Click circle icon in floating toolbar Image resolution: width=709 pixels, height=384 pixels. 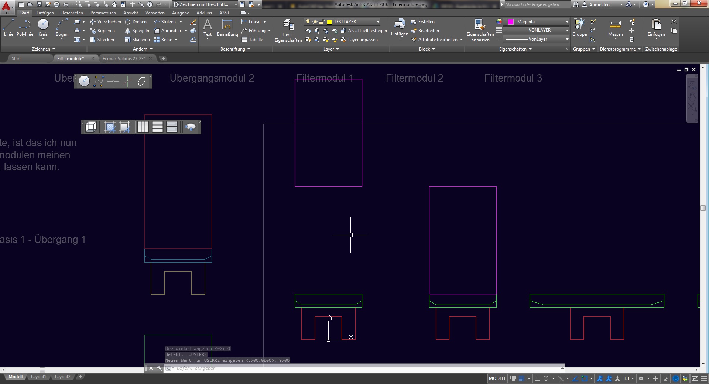click(x=84, y=81)
